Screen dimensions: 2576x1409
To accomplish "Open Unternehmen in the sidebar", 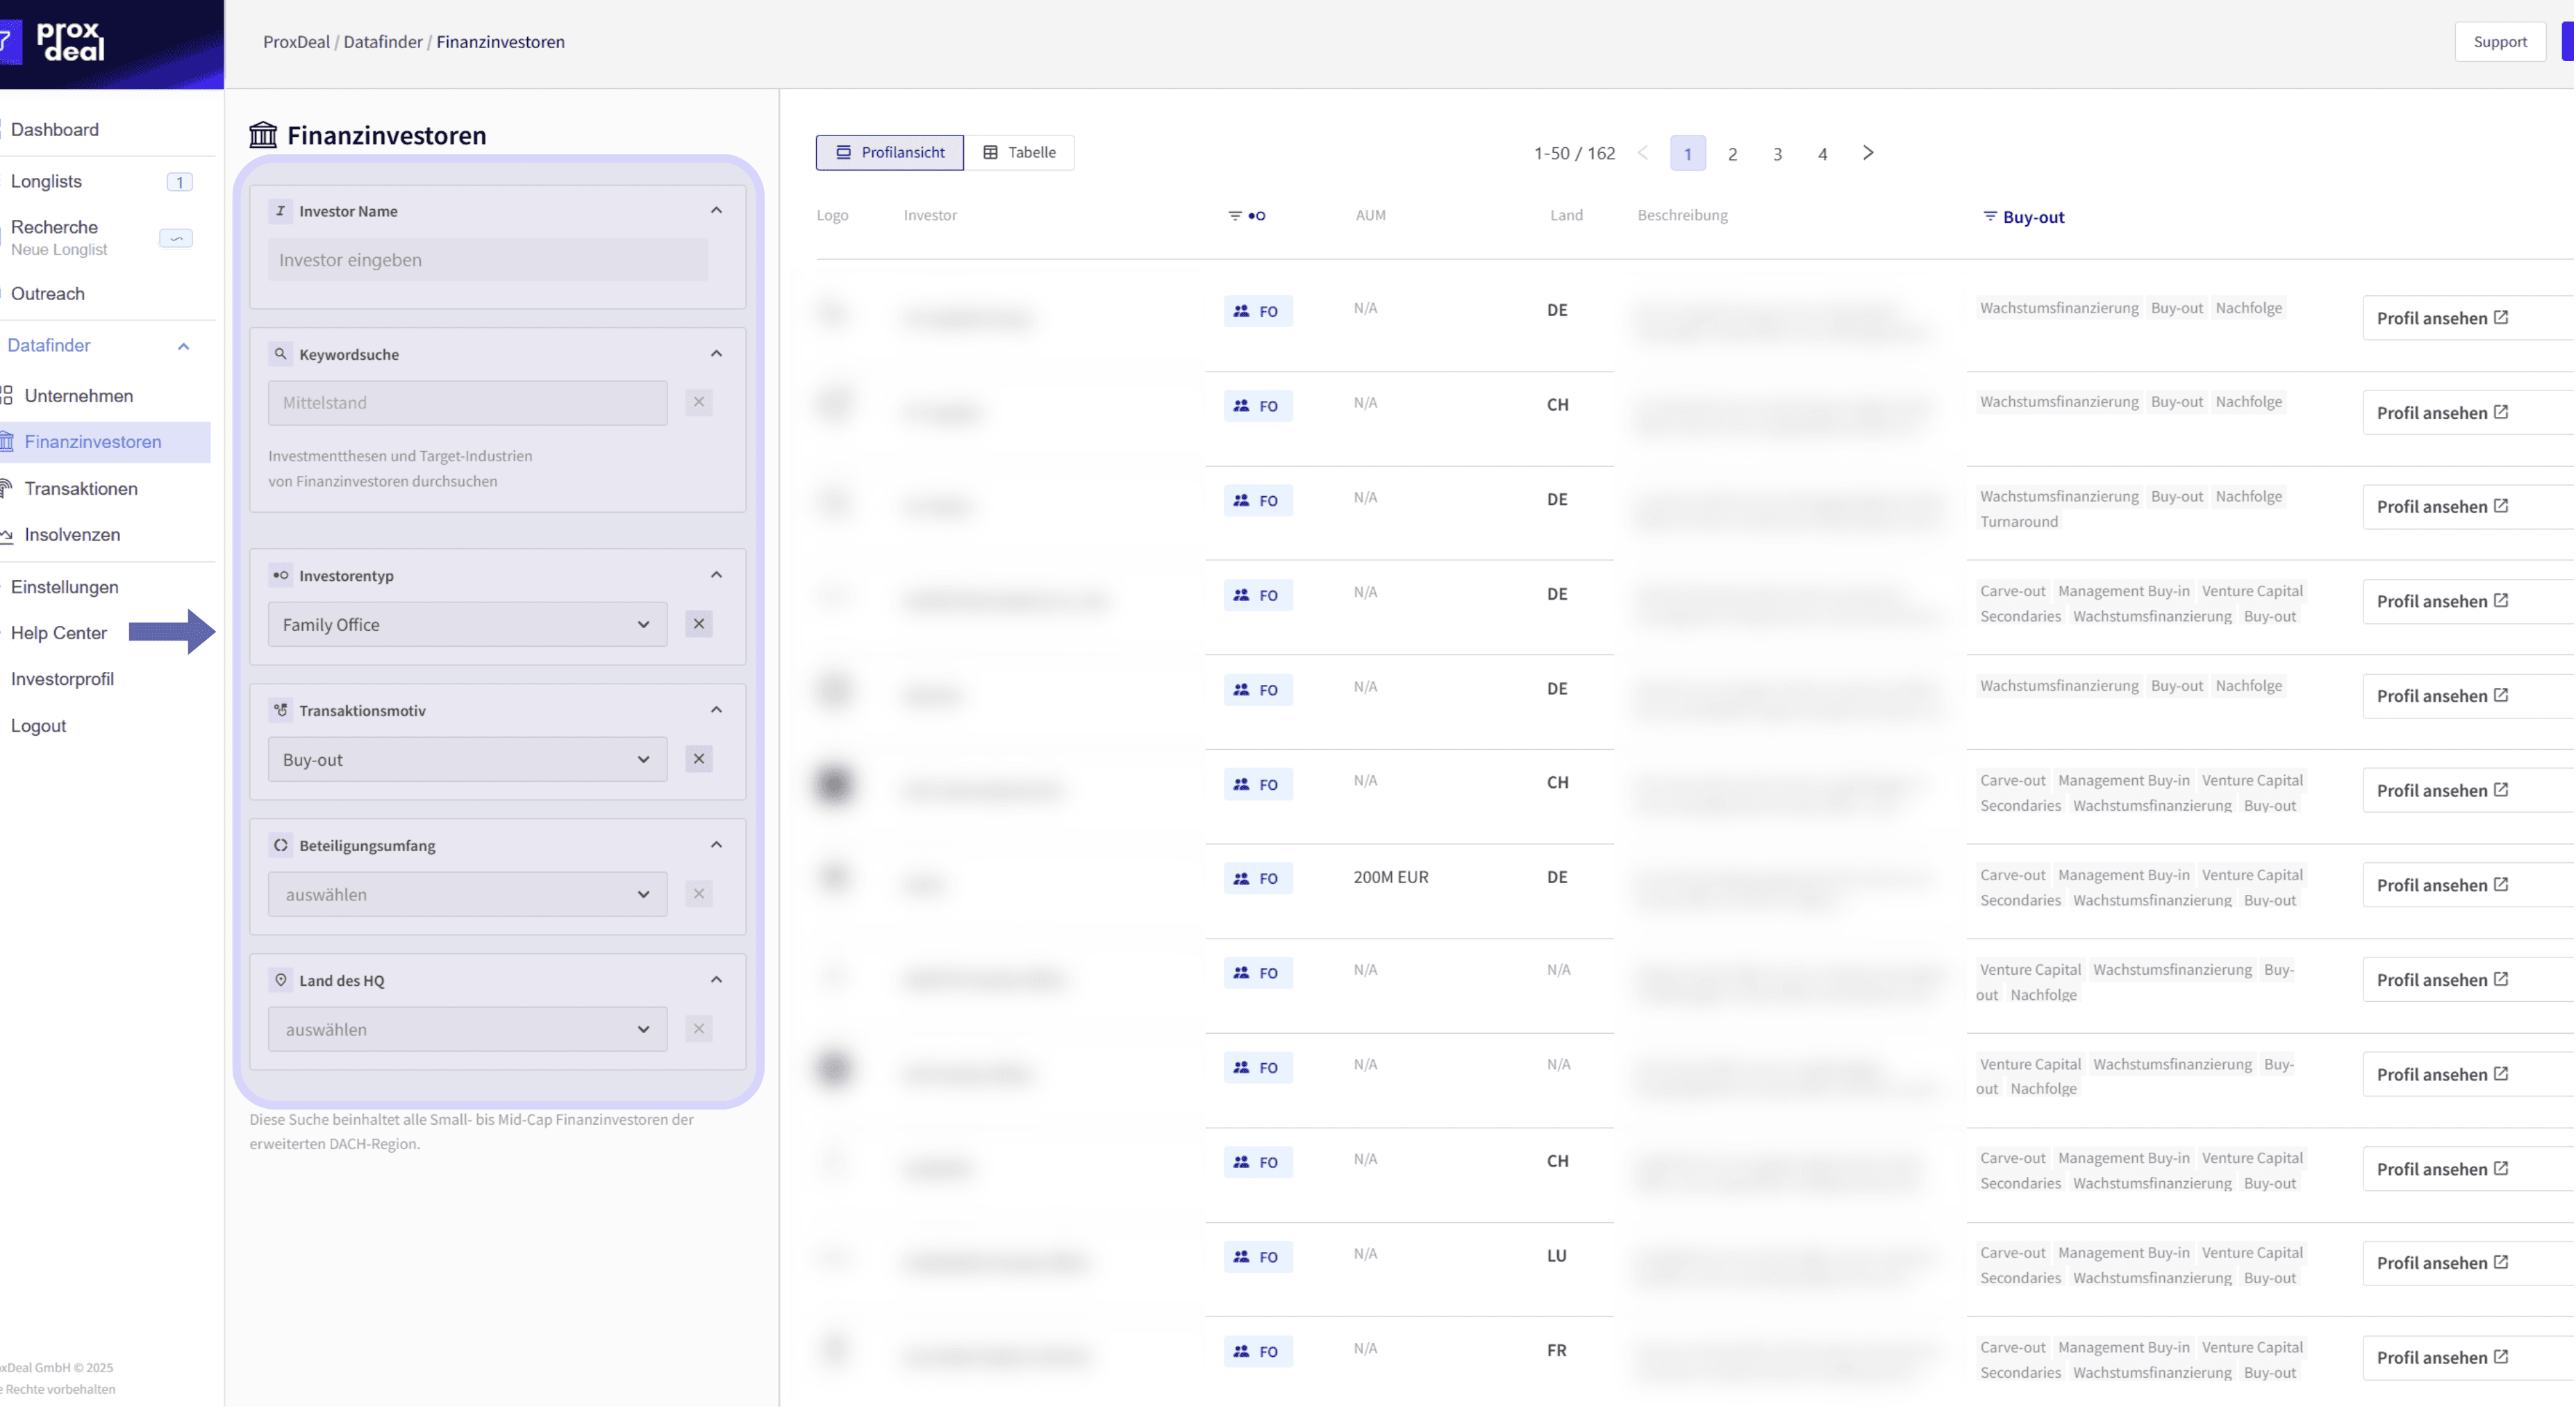I will click(x=78, y=396).
